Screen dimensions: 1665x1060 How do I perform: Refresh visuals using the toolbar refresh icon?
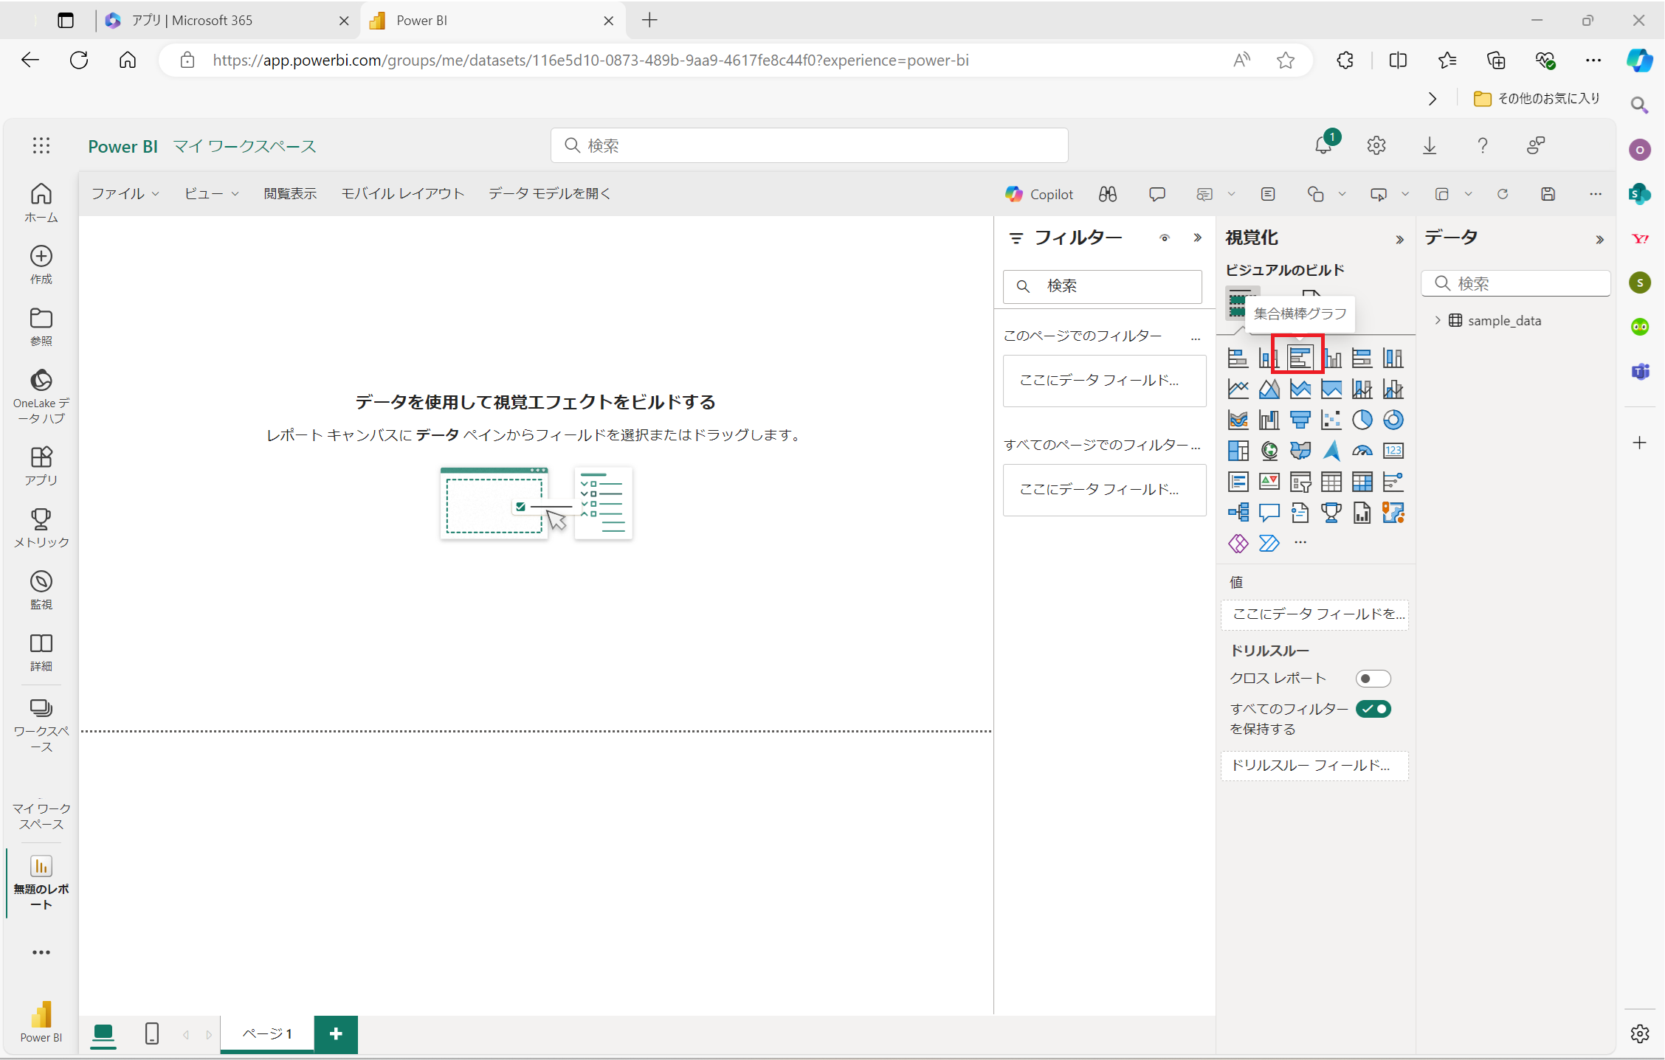coord(1502,194)
